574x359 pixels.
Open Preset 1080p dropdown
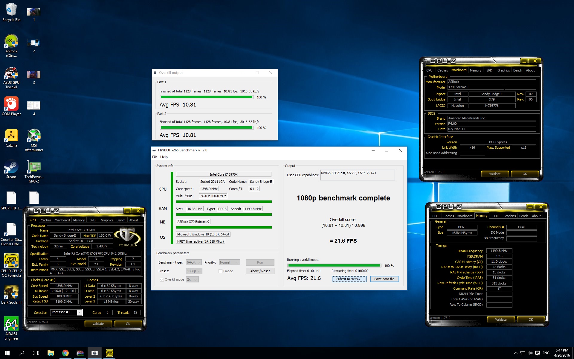coord(194,271)
